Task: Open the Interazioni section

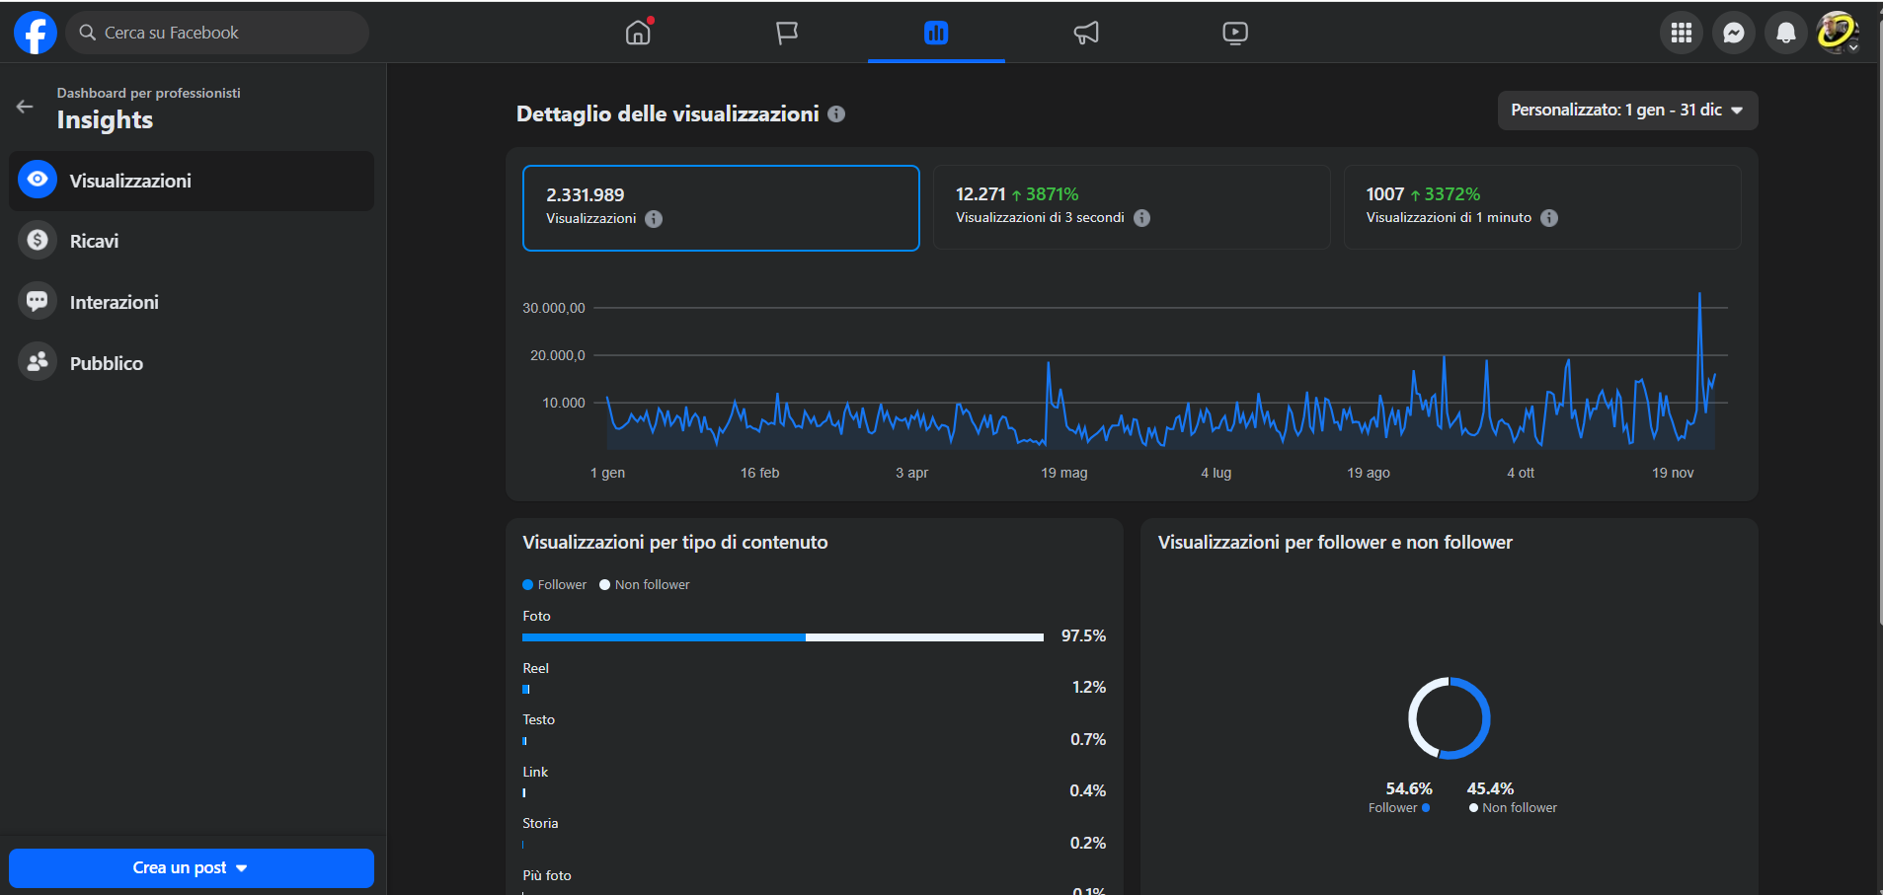Action: [114, 302]
